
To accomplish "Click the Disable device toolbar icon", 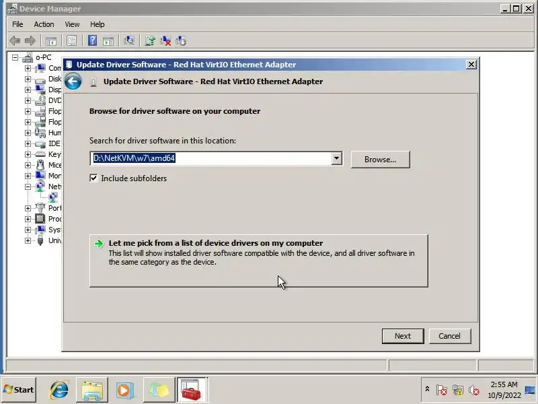I will 181,41.
